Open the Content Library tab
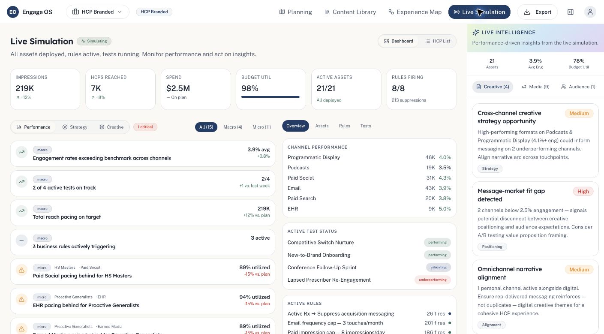604x334 pixels. point(350,12)
